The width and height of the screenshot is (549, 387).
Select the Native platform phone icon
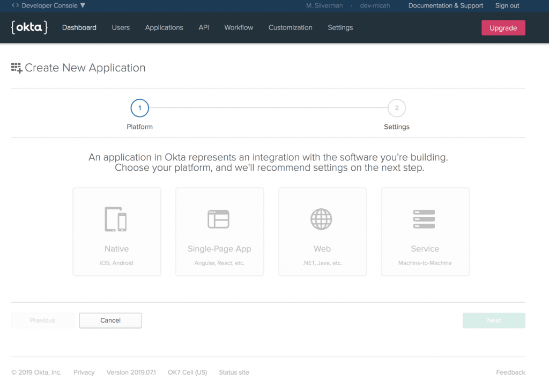[116, 219]
